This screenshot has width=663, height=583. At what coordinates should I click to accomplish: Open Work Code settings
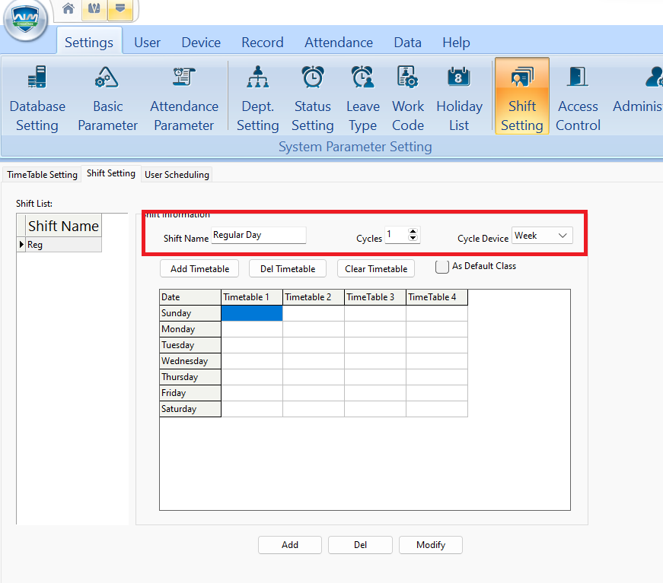(407, 98)
